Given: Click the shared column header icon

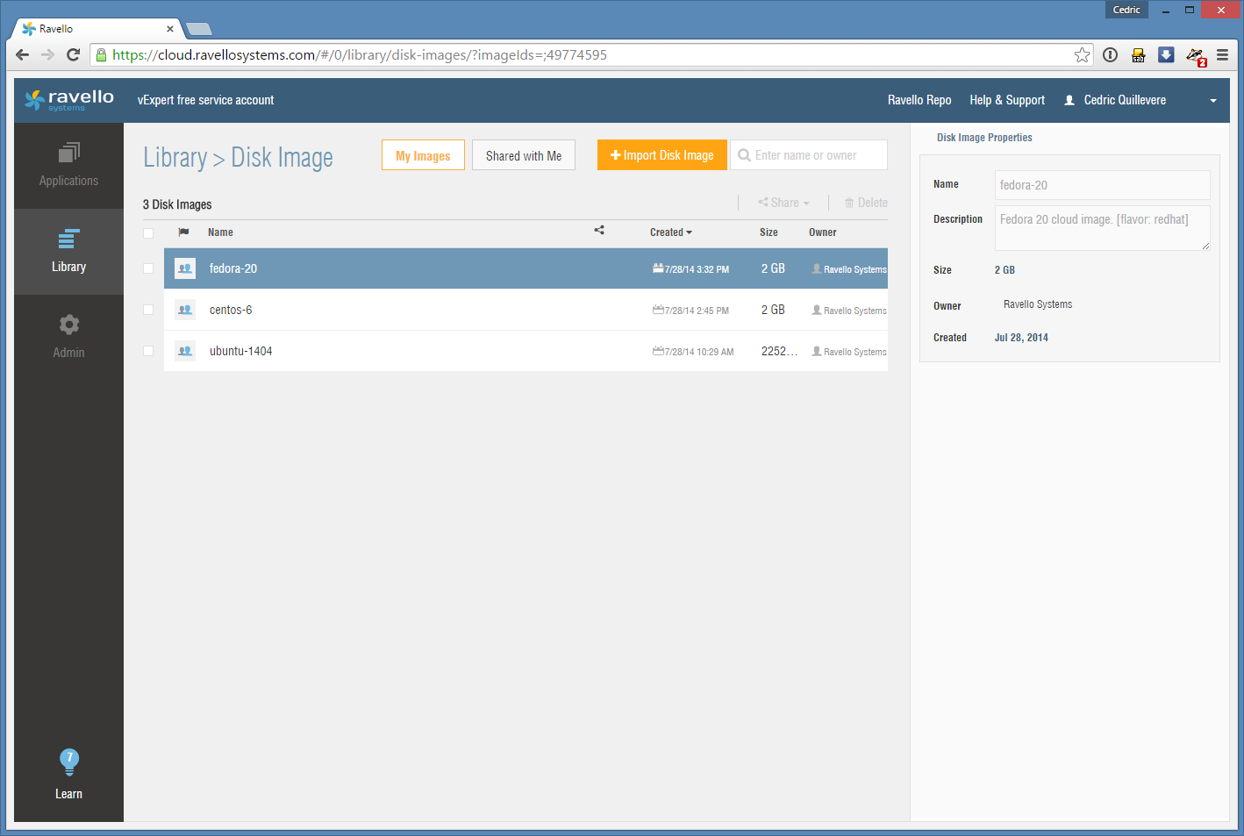Looking at the screenshot, I should (599, 231).
